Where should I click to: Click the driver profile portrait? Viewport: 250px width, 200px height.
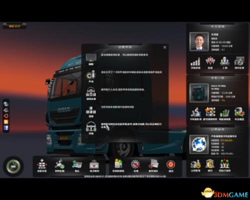199,41
